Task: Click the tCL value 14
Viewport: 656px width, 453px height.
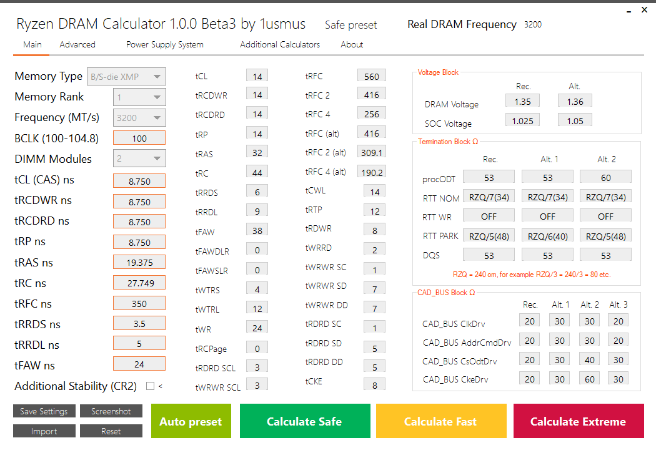Action: (x=257, y=76)
